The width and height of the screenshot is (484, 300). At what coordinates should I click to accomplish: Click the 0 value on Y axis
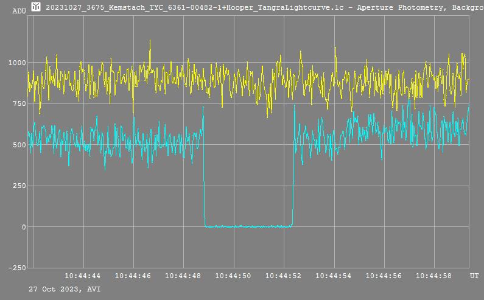pos(24,227)
